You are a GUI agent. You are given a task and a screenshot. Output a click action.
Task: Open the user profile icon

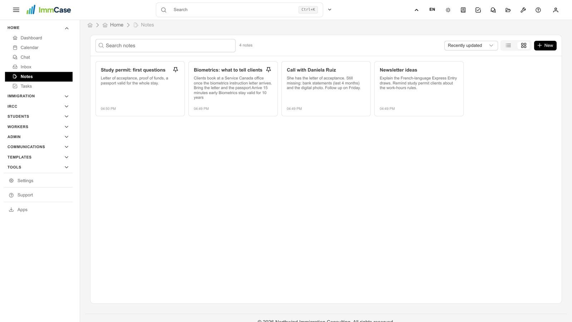point(556,10)
